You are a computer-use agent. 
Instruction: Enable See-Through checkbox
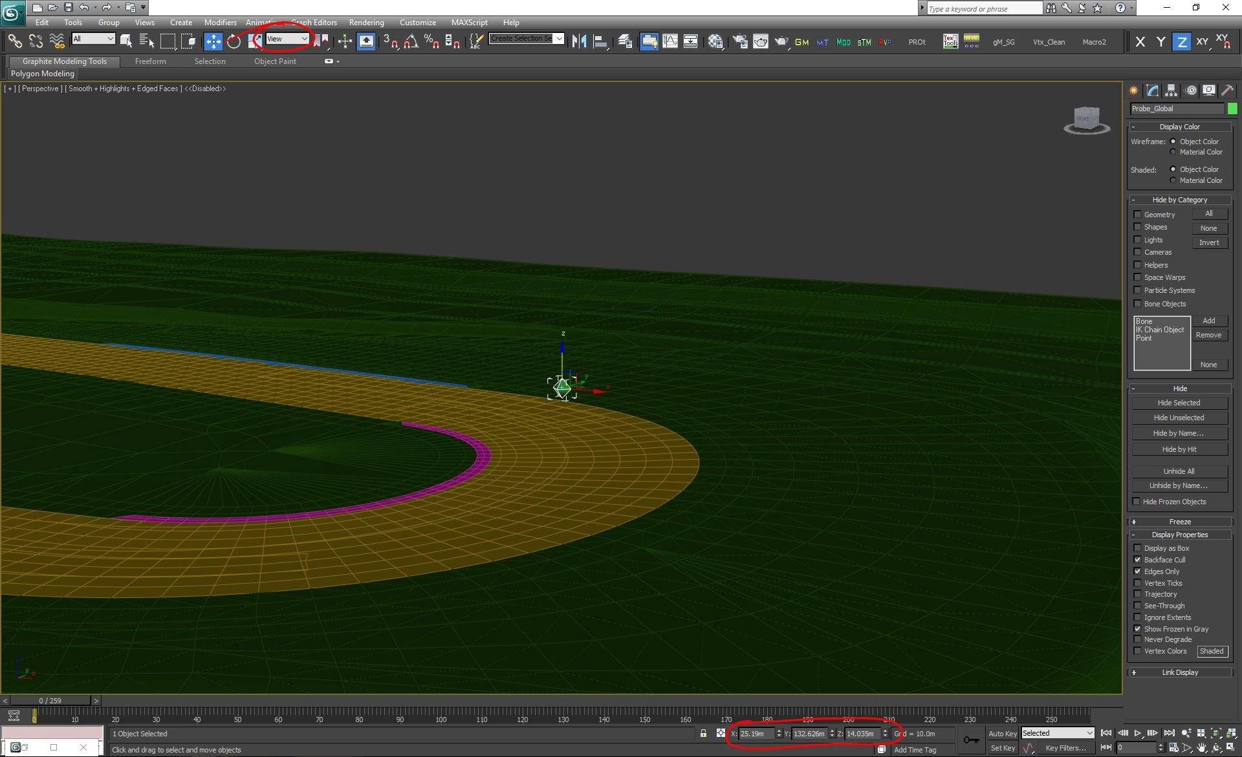point(1137,606)
